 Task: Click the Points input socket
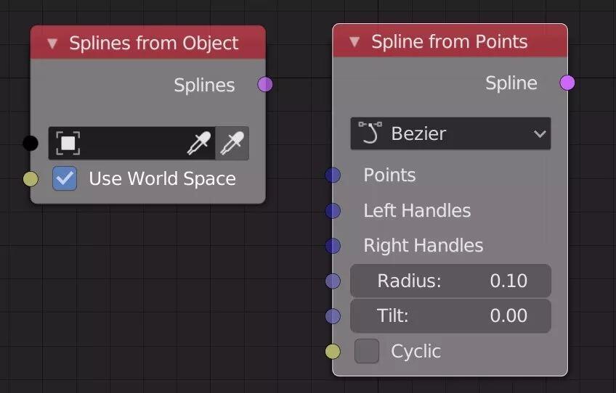coord(333,175)
